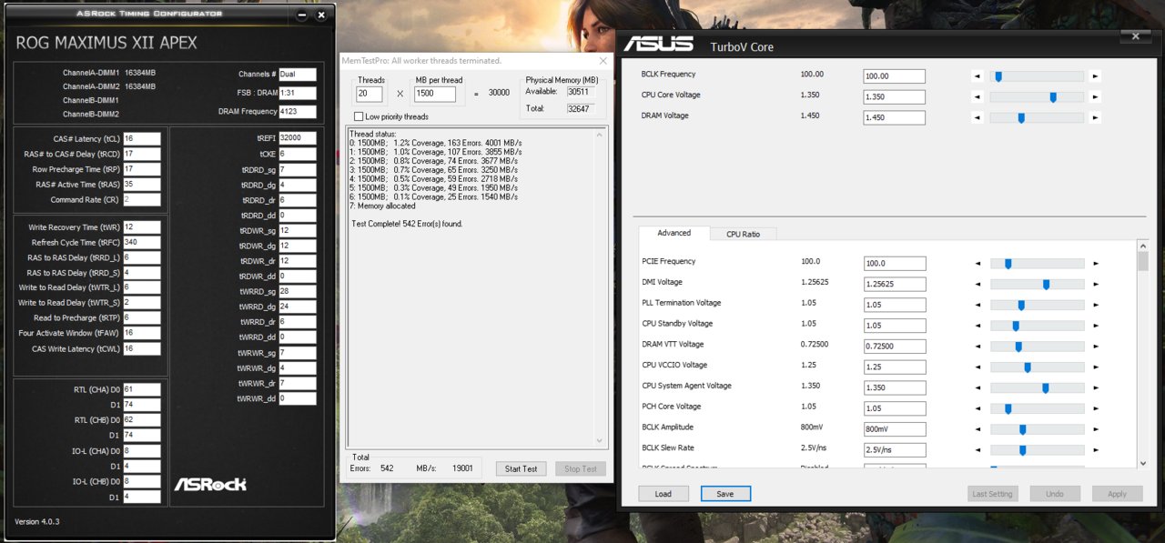Image resolution: width=1165 pixels, height=543 pixels.
Task: Decrease CPU Standby Voltage with left arrow
Action: click(978, 326)
